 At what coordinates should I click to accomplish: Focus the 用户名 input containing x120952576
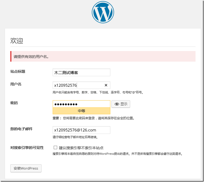tap(81, 85)
